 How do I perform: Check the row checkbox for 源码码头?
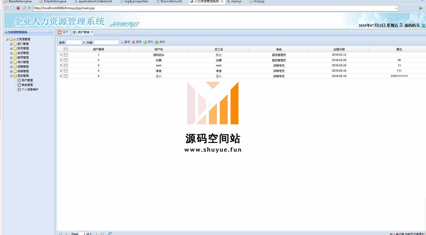point(65,55)
